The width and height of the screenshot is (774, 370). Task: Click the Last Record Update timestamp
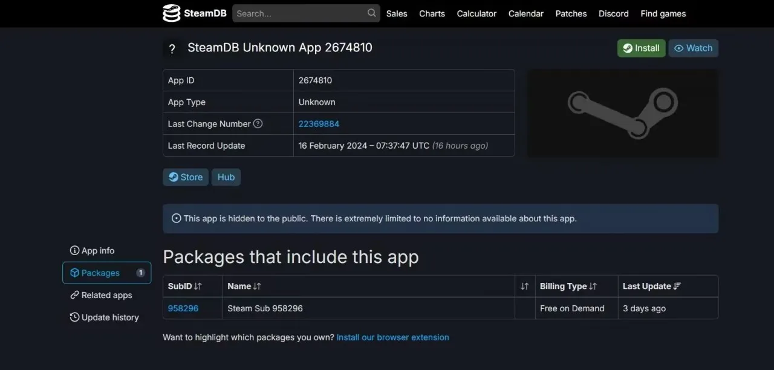tap(393, 146)
